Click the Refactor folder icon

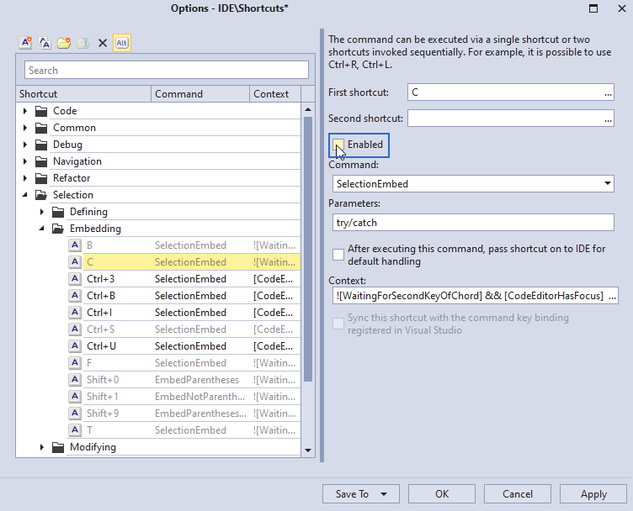[x=41, y=178]
